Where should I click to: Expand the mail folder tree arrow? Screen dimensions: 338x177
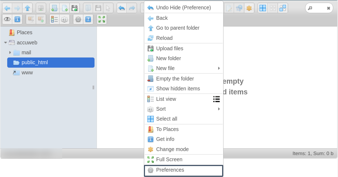[10, 52]
